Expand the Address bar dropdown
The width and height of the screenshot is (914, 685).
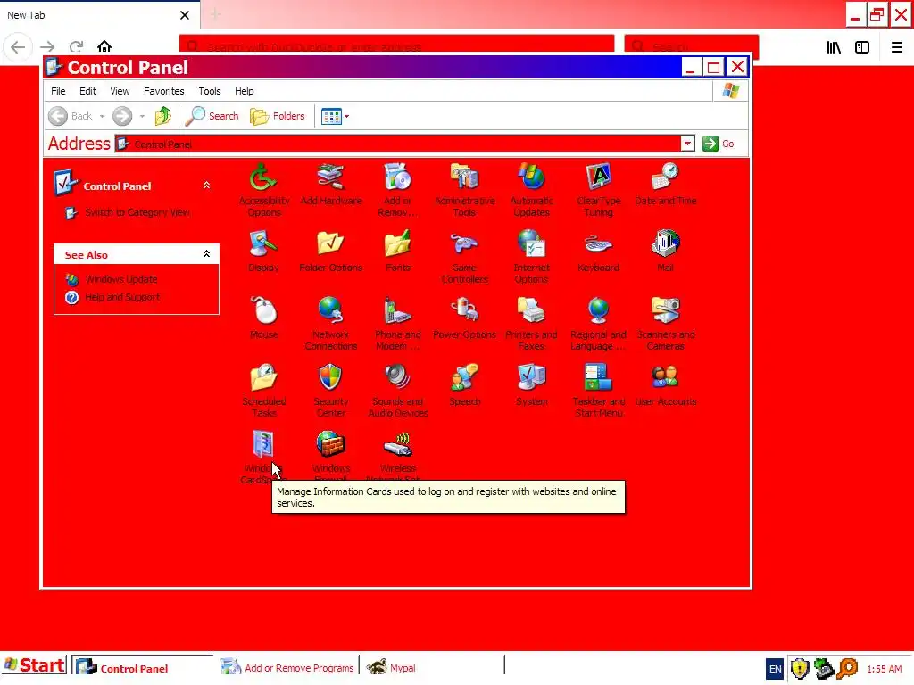(688, 144)
